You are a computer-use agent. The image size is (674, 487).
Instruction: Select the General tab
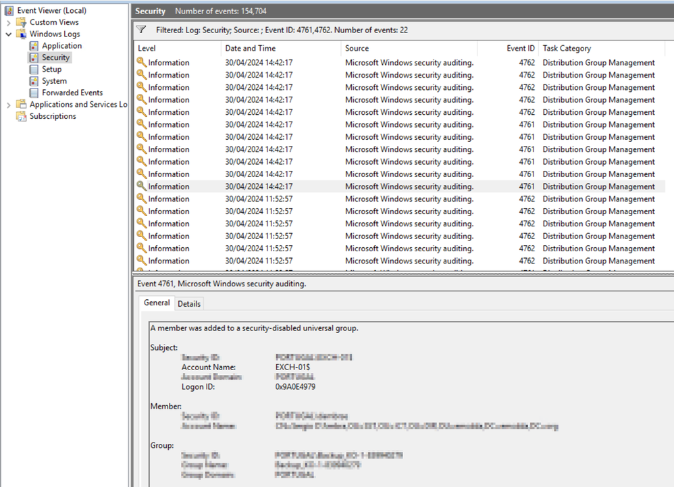tap(156, 303)
